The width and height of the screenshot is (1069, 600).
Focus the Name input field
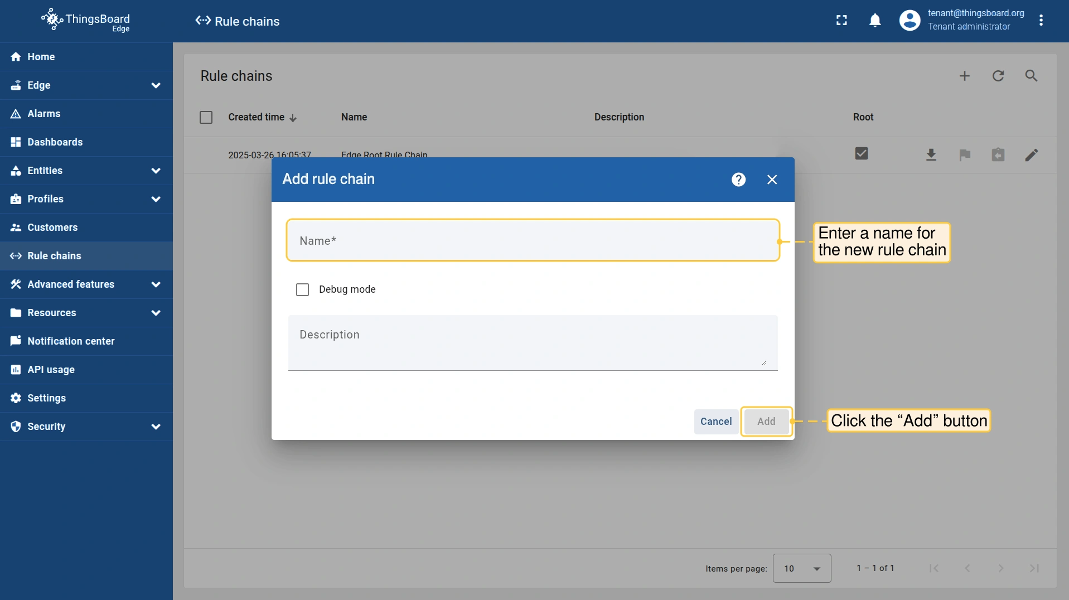coord(533,241)
